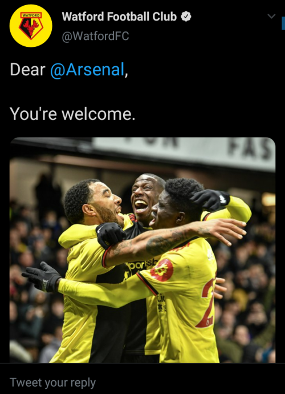Open the @WatfordFC handle
This screenshot has height=394, width=285.
(95, 36)
